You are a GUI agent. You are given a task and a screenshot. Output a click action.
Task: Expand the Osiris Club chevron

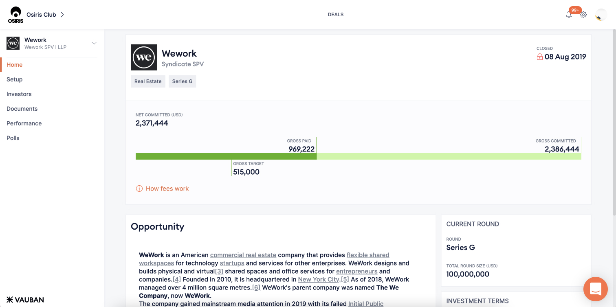62,15
